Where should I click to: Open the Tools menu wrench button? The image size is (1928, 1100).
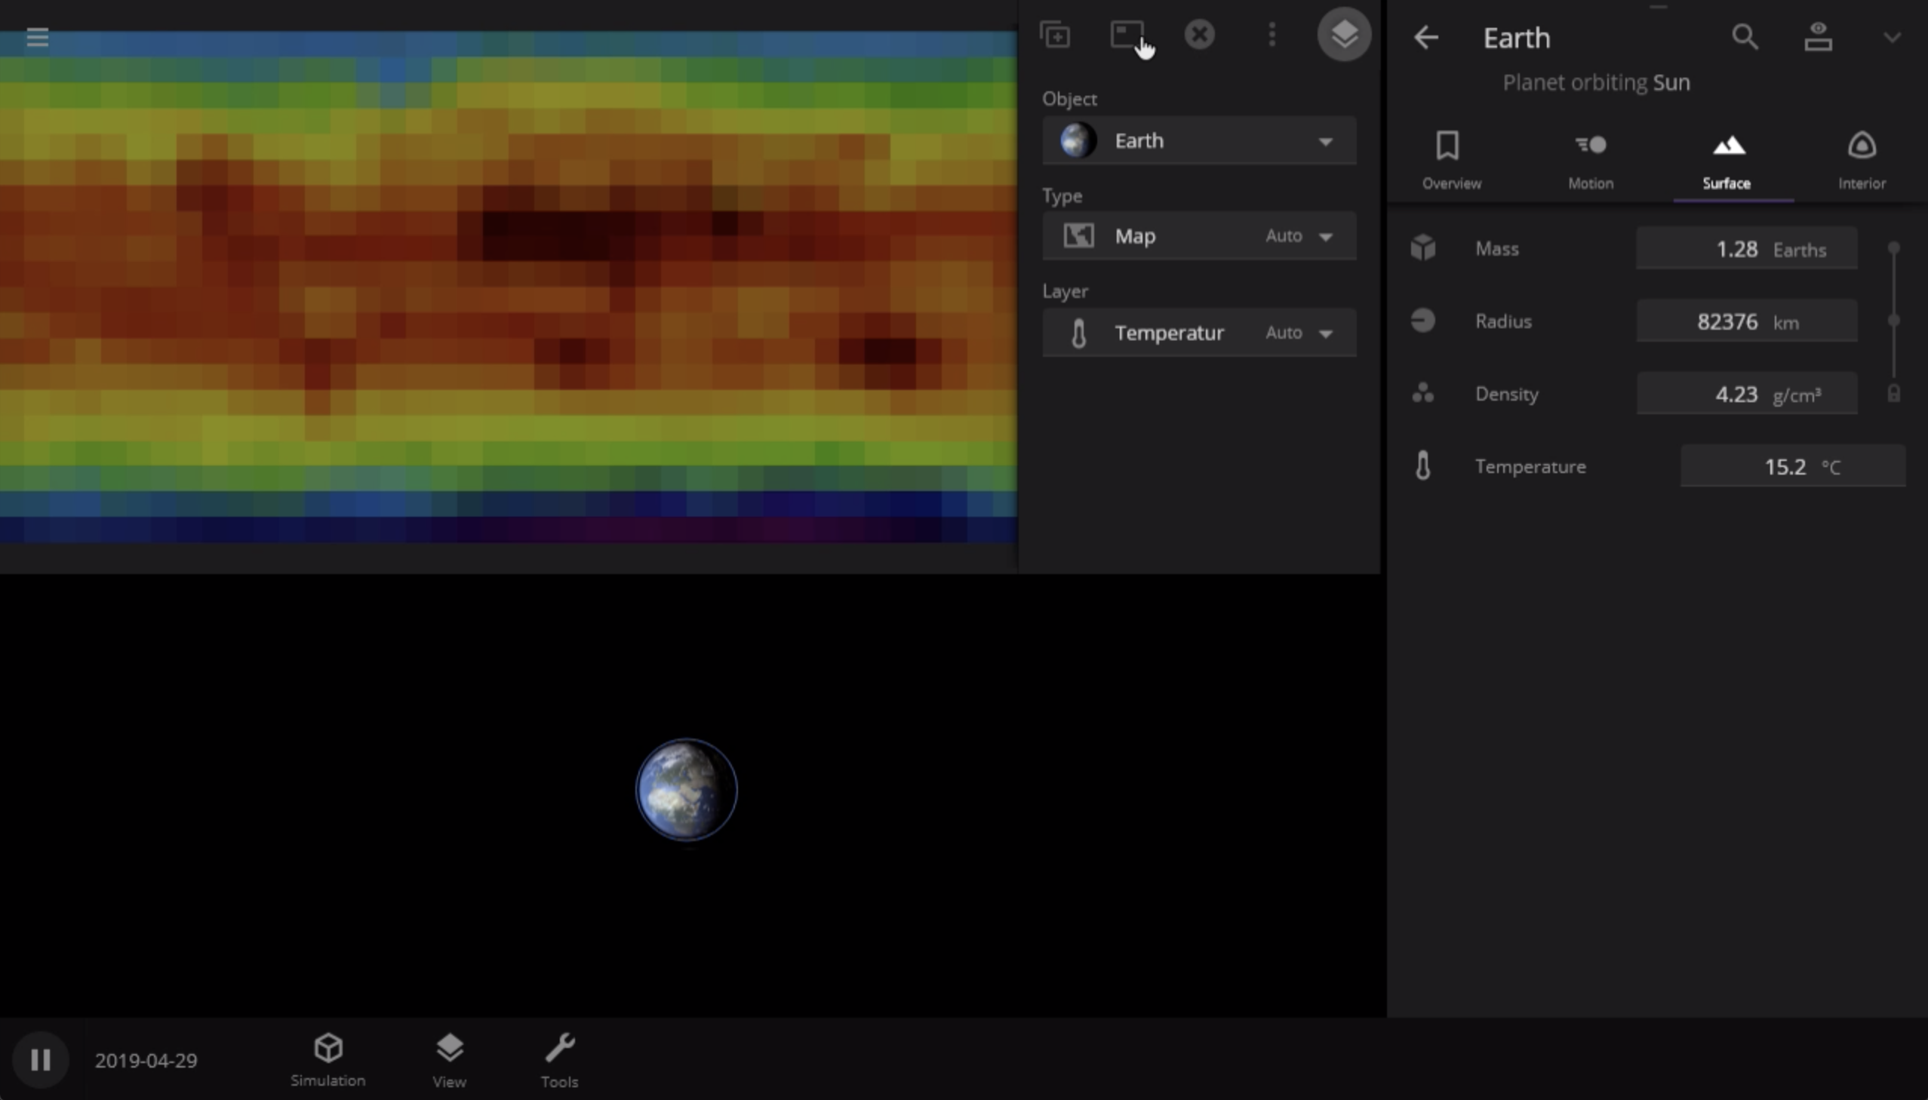559,1059
